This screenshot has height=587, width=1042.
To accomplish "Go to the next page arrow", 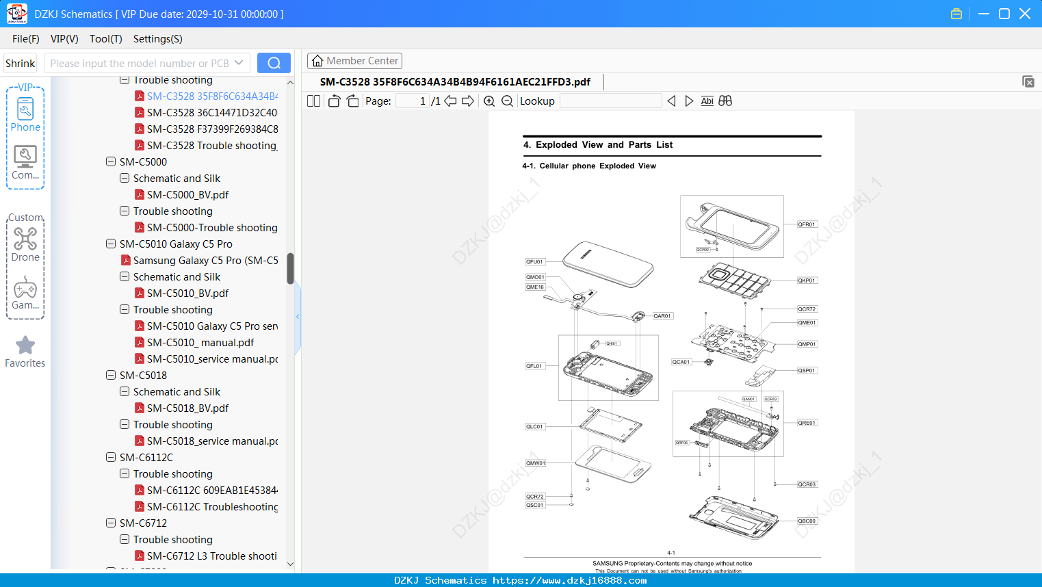I will 468,101.
